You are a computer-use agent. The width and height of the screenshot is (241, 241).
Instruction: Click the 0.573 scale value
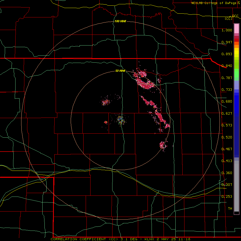(x=227, y=125)
